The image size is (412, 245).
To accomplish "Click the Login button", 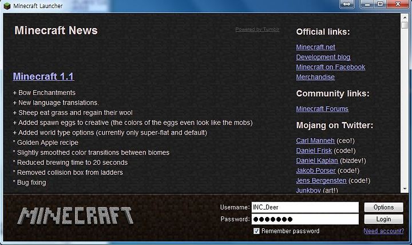I will point(383,219).
